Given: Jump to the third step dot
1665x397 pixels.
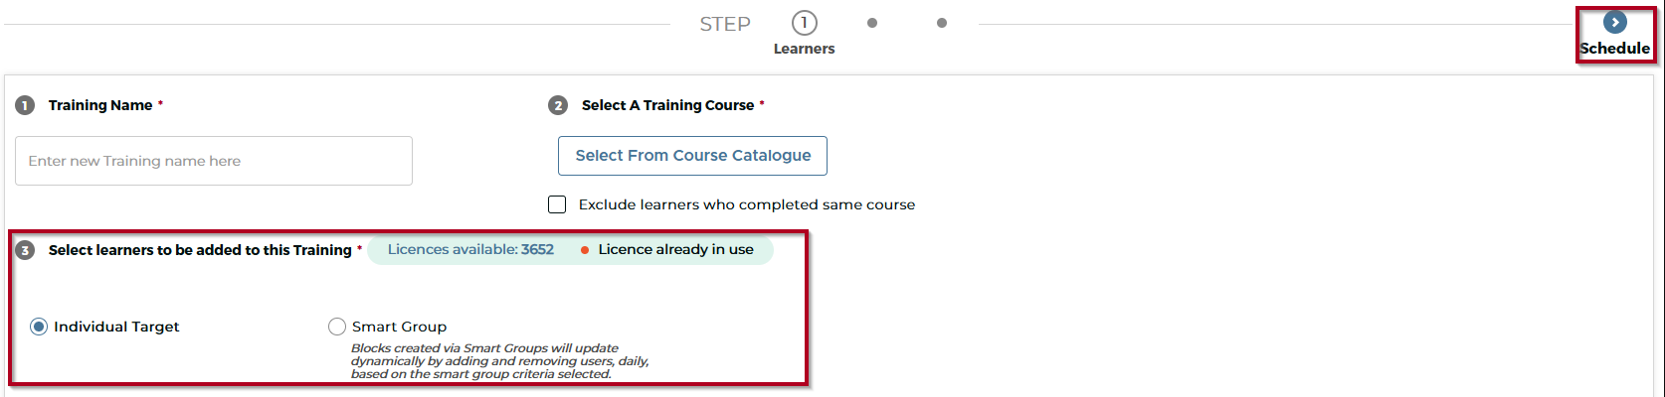Looking at the screenshot, I should [x=942, y=23].
